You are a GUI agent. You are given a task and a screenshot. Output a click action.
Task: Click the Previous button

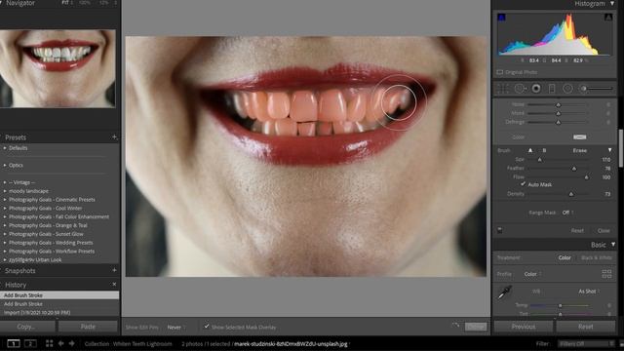tap(524, 327)
